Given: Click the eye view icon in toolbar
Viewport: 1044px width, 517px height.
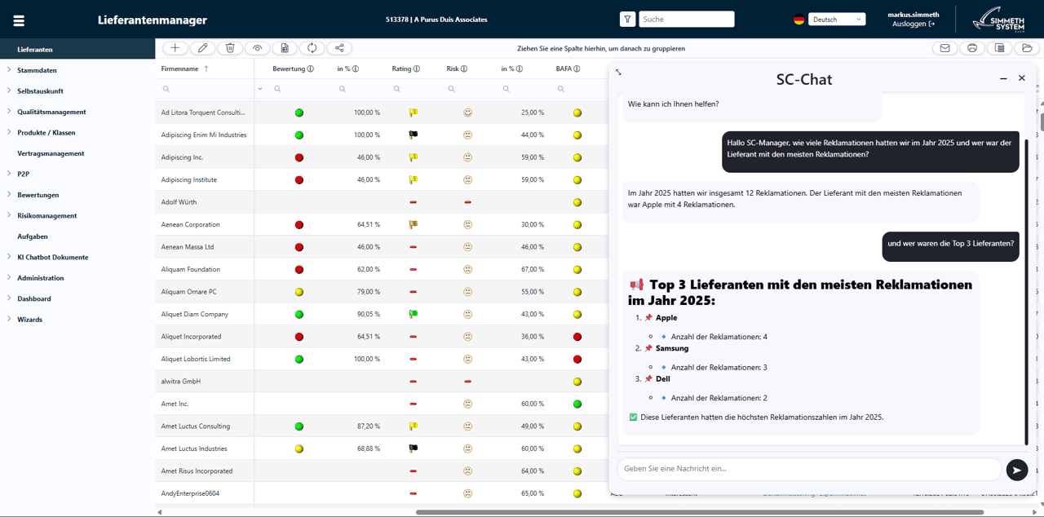Looking at the screenshot, I should tap(257, 48).
